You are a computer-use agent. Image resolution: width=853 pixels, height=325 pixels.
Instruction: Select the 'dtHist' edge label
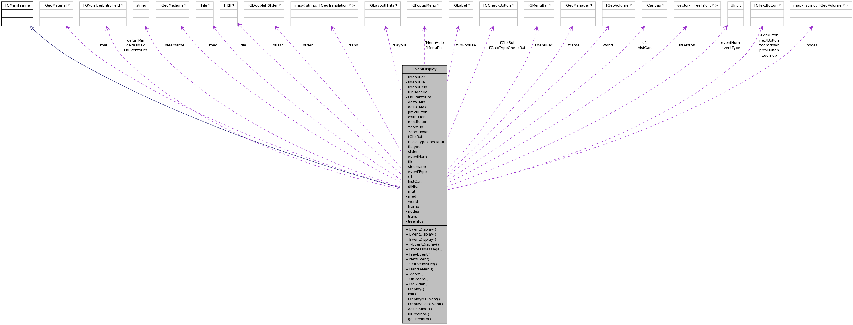click(x=278, y=45)
